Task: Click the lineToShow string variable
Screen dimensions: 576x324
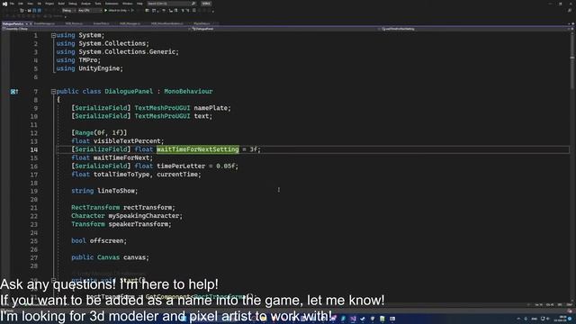Action: coord(115,191)
